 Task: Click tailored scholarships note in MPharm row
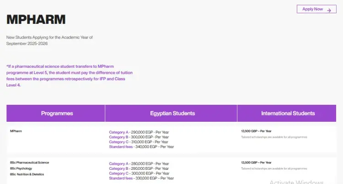(274, 137)
